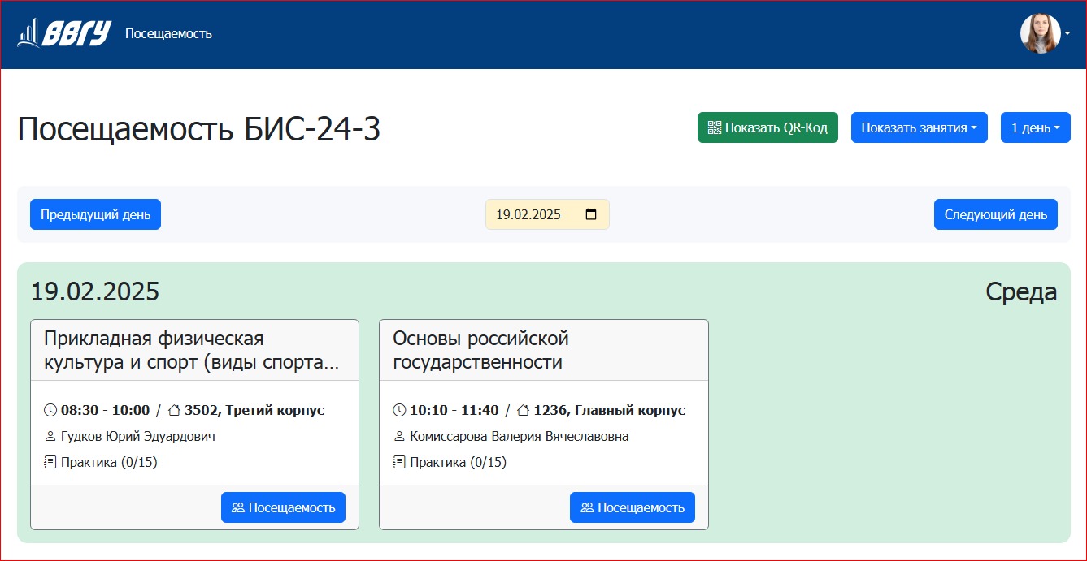Click the time text 10:10 - 11:40
This screenshot has height=561, width=1087.
coord(454,410)
